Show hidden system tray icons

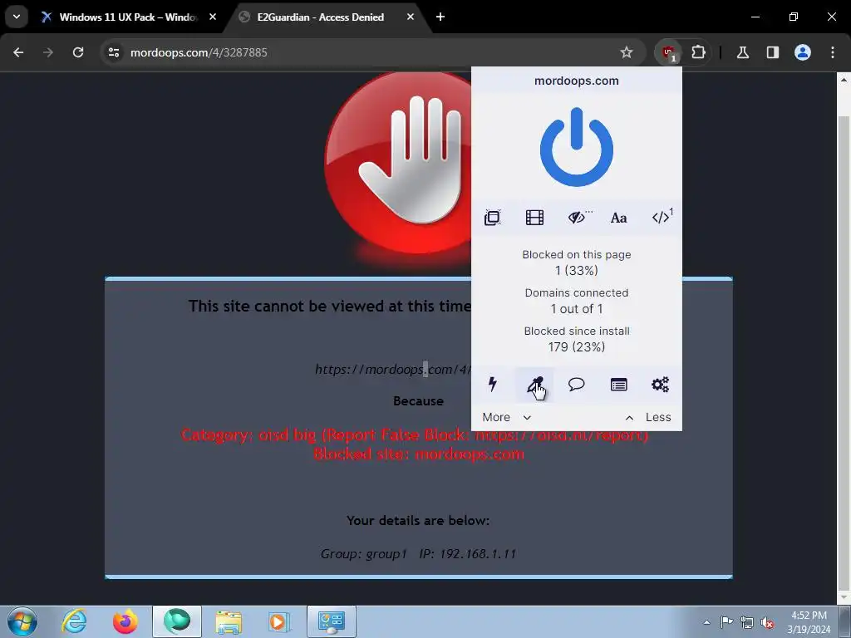pos(706,622)
